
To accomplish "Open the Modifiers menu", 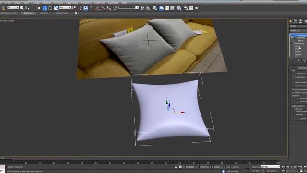I will click(x=47, y=3).
